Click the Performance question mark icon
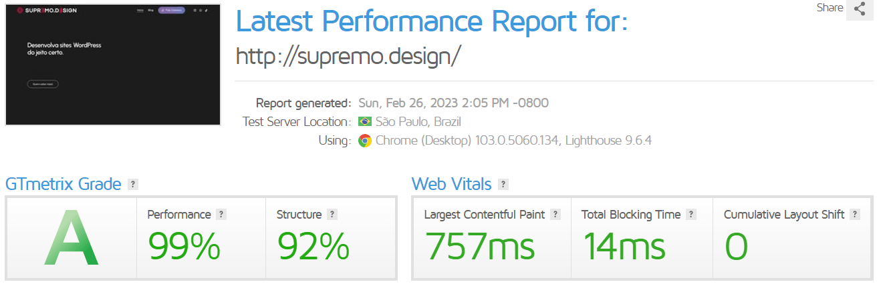Viewport: 879px width, 286px height. coord(221,215)
